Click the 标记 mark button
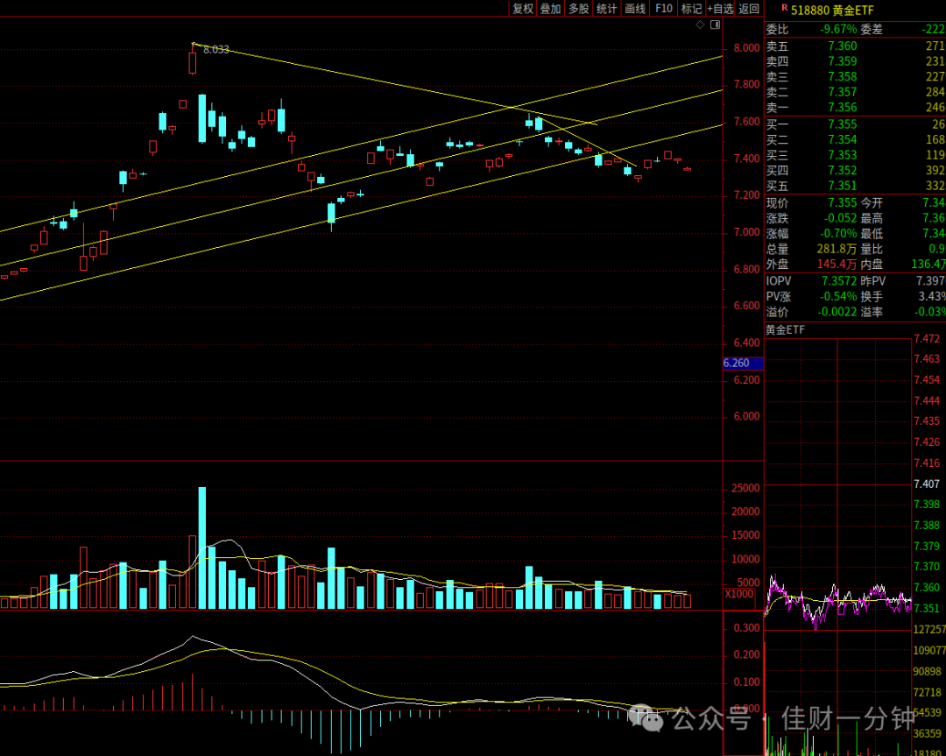The height and width of the screenshot is (756, 946). point(691,9)
